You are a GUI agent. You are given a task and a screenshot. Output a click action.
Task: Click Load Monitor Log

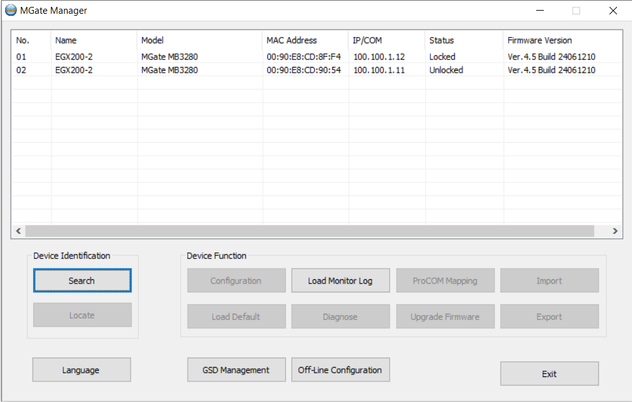340,281
